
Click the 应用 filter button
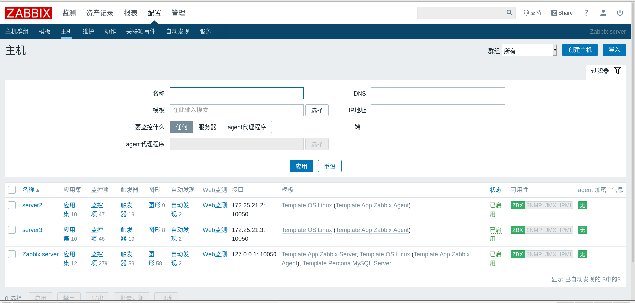click(x=301, y=166)
